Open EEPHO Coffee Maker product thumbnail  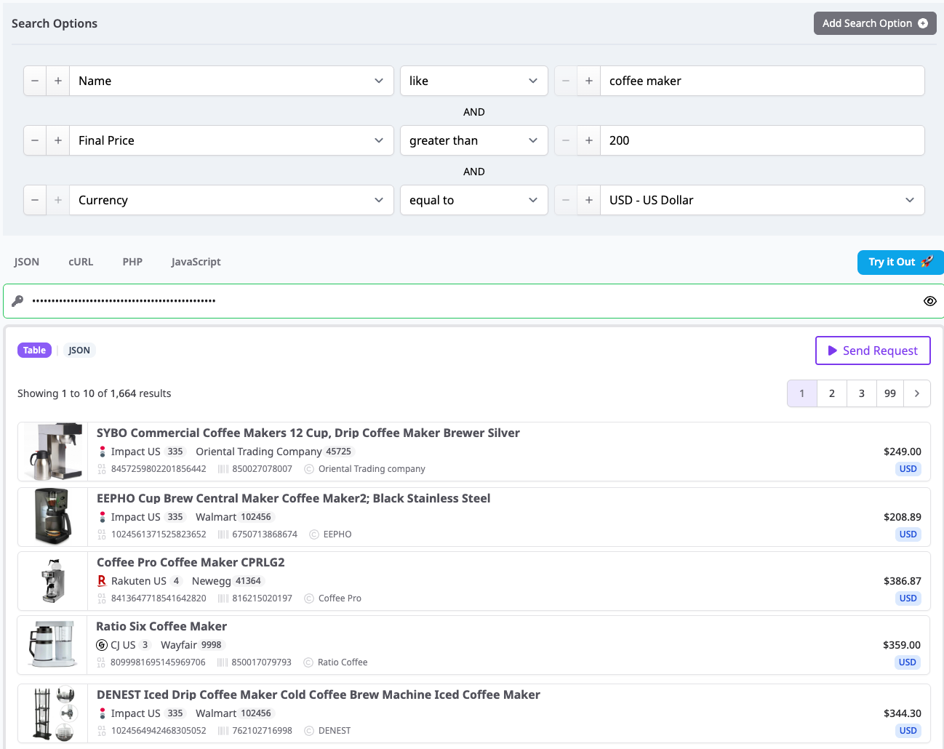pyautogui.click(x=53, y=516)
